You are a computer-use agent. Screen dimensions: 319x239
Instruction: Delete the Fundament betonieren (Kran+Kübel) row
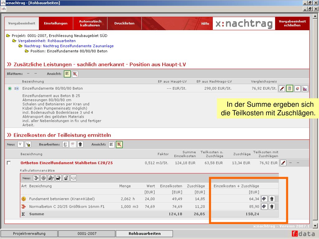click(x=272, y=199)
